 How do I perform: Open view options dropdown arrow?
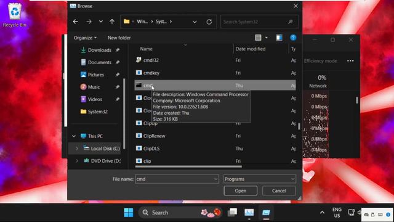click(267, 38)
